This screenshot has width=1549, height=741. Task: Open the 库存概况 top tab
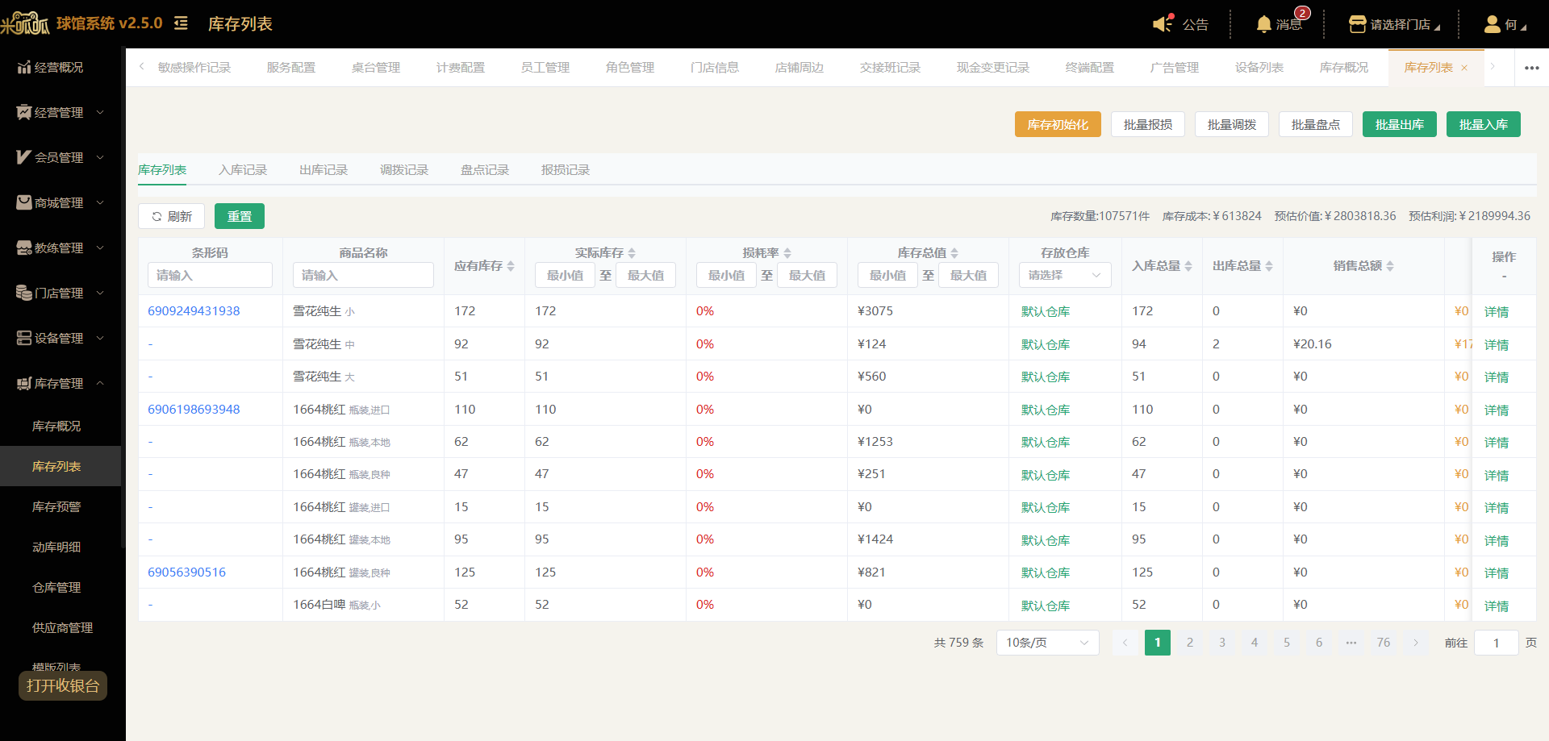coord(1344,68)
